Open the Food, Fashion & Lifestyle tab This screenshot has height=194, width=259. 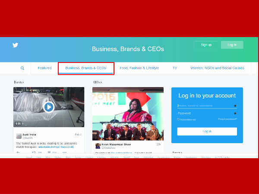139,68
